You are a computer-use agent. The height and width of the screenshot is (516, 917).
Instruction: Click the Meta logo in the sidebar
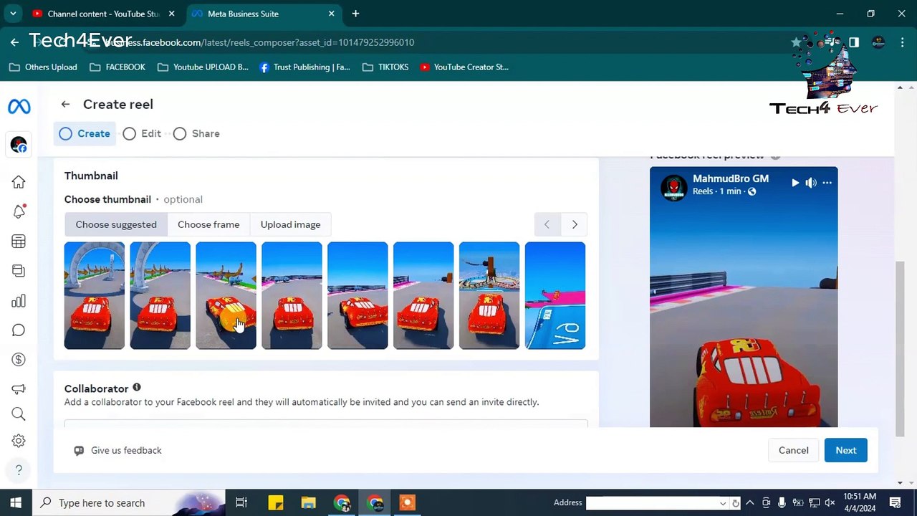(19, 107)
